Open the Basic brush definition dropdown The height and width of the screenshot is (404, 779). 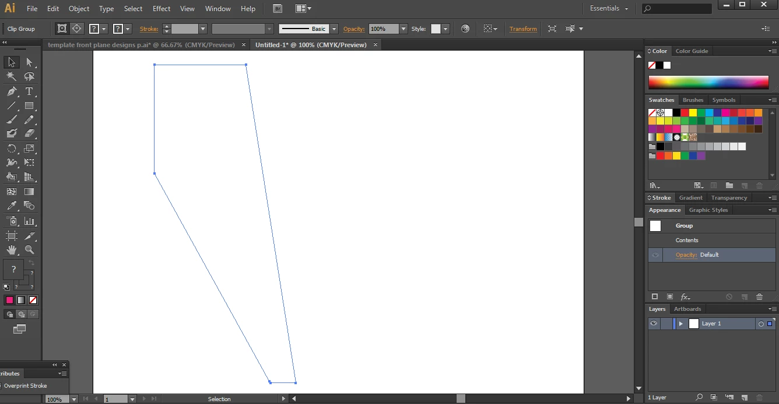pyautogui.click(x=334, y=29)
